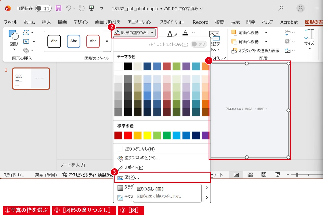The width and height of the screenshot is (323, 218).
Task: Click the 背面へ移動 send backward icon
Action: pos(234,42)
